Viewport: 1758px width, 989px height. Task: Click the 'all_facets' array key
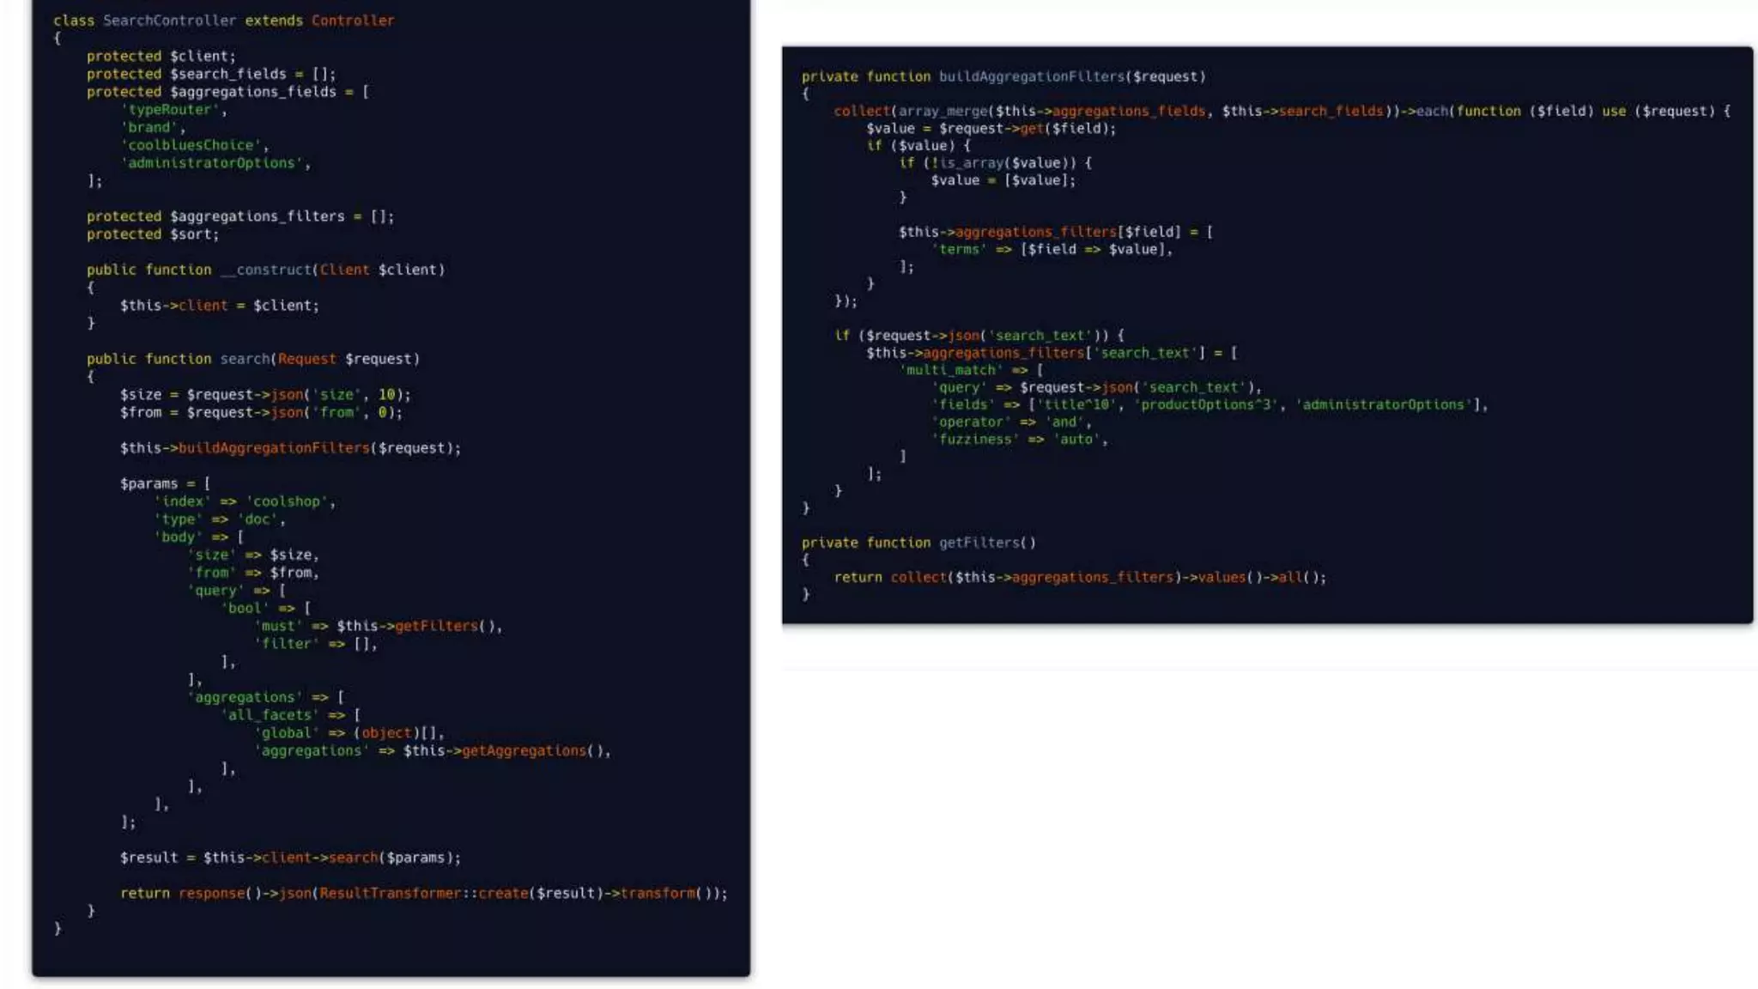271,715
